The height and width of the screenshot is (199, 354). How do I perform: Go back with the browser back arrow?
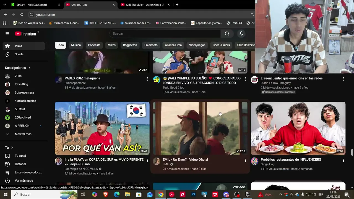(5, 15)
